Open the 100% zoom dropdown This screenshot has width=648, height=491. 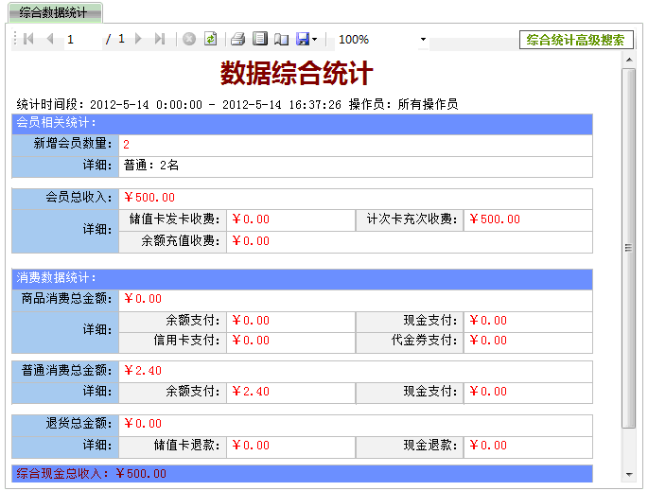click(x=423, y=40)
